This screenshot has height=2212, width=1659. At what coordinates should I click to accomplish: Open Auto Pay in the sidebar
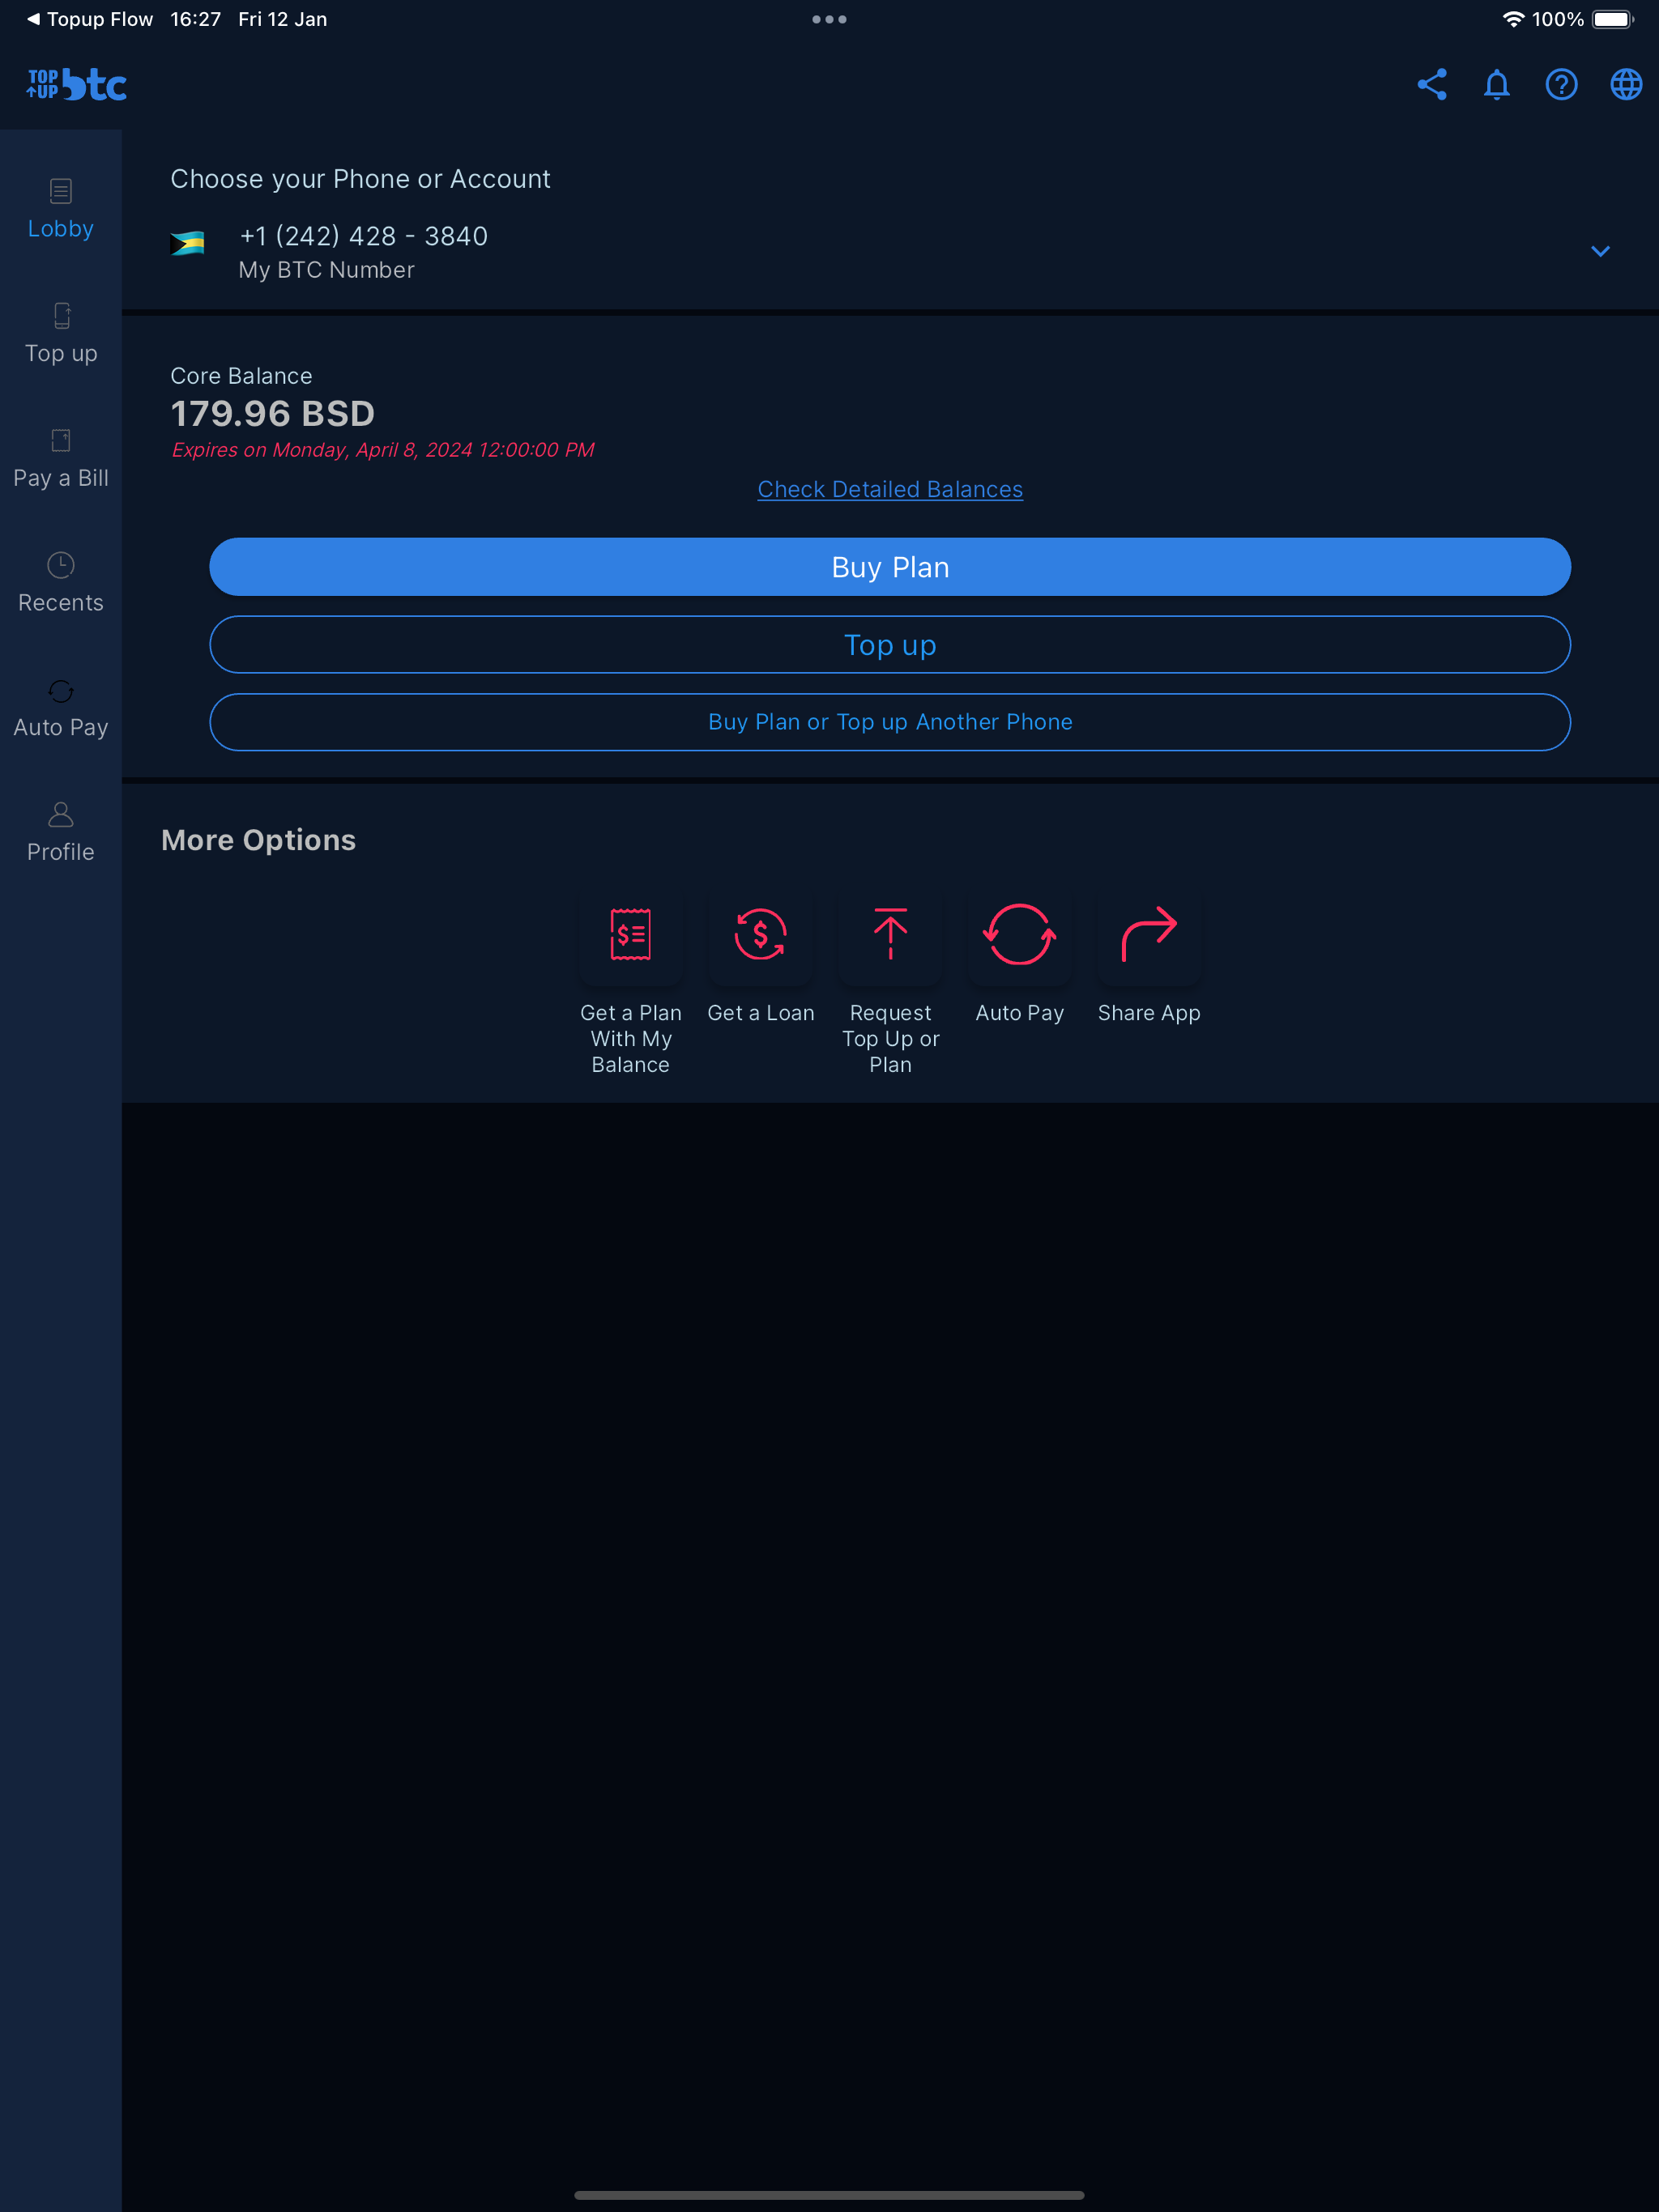click(x=61, y=708)
